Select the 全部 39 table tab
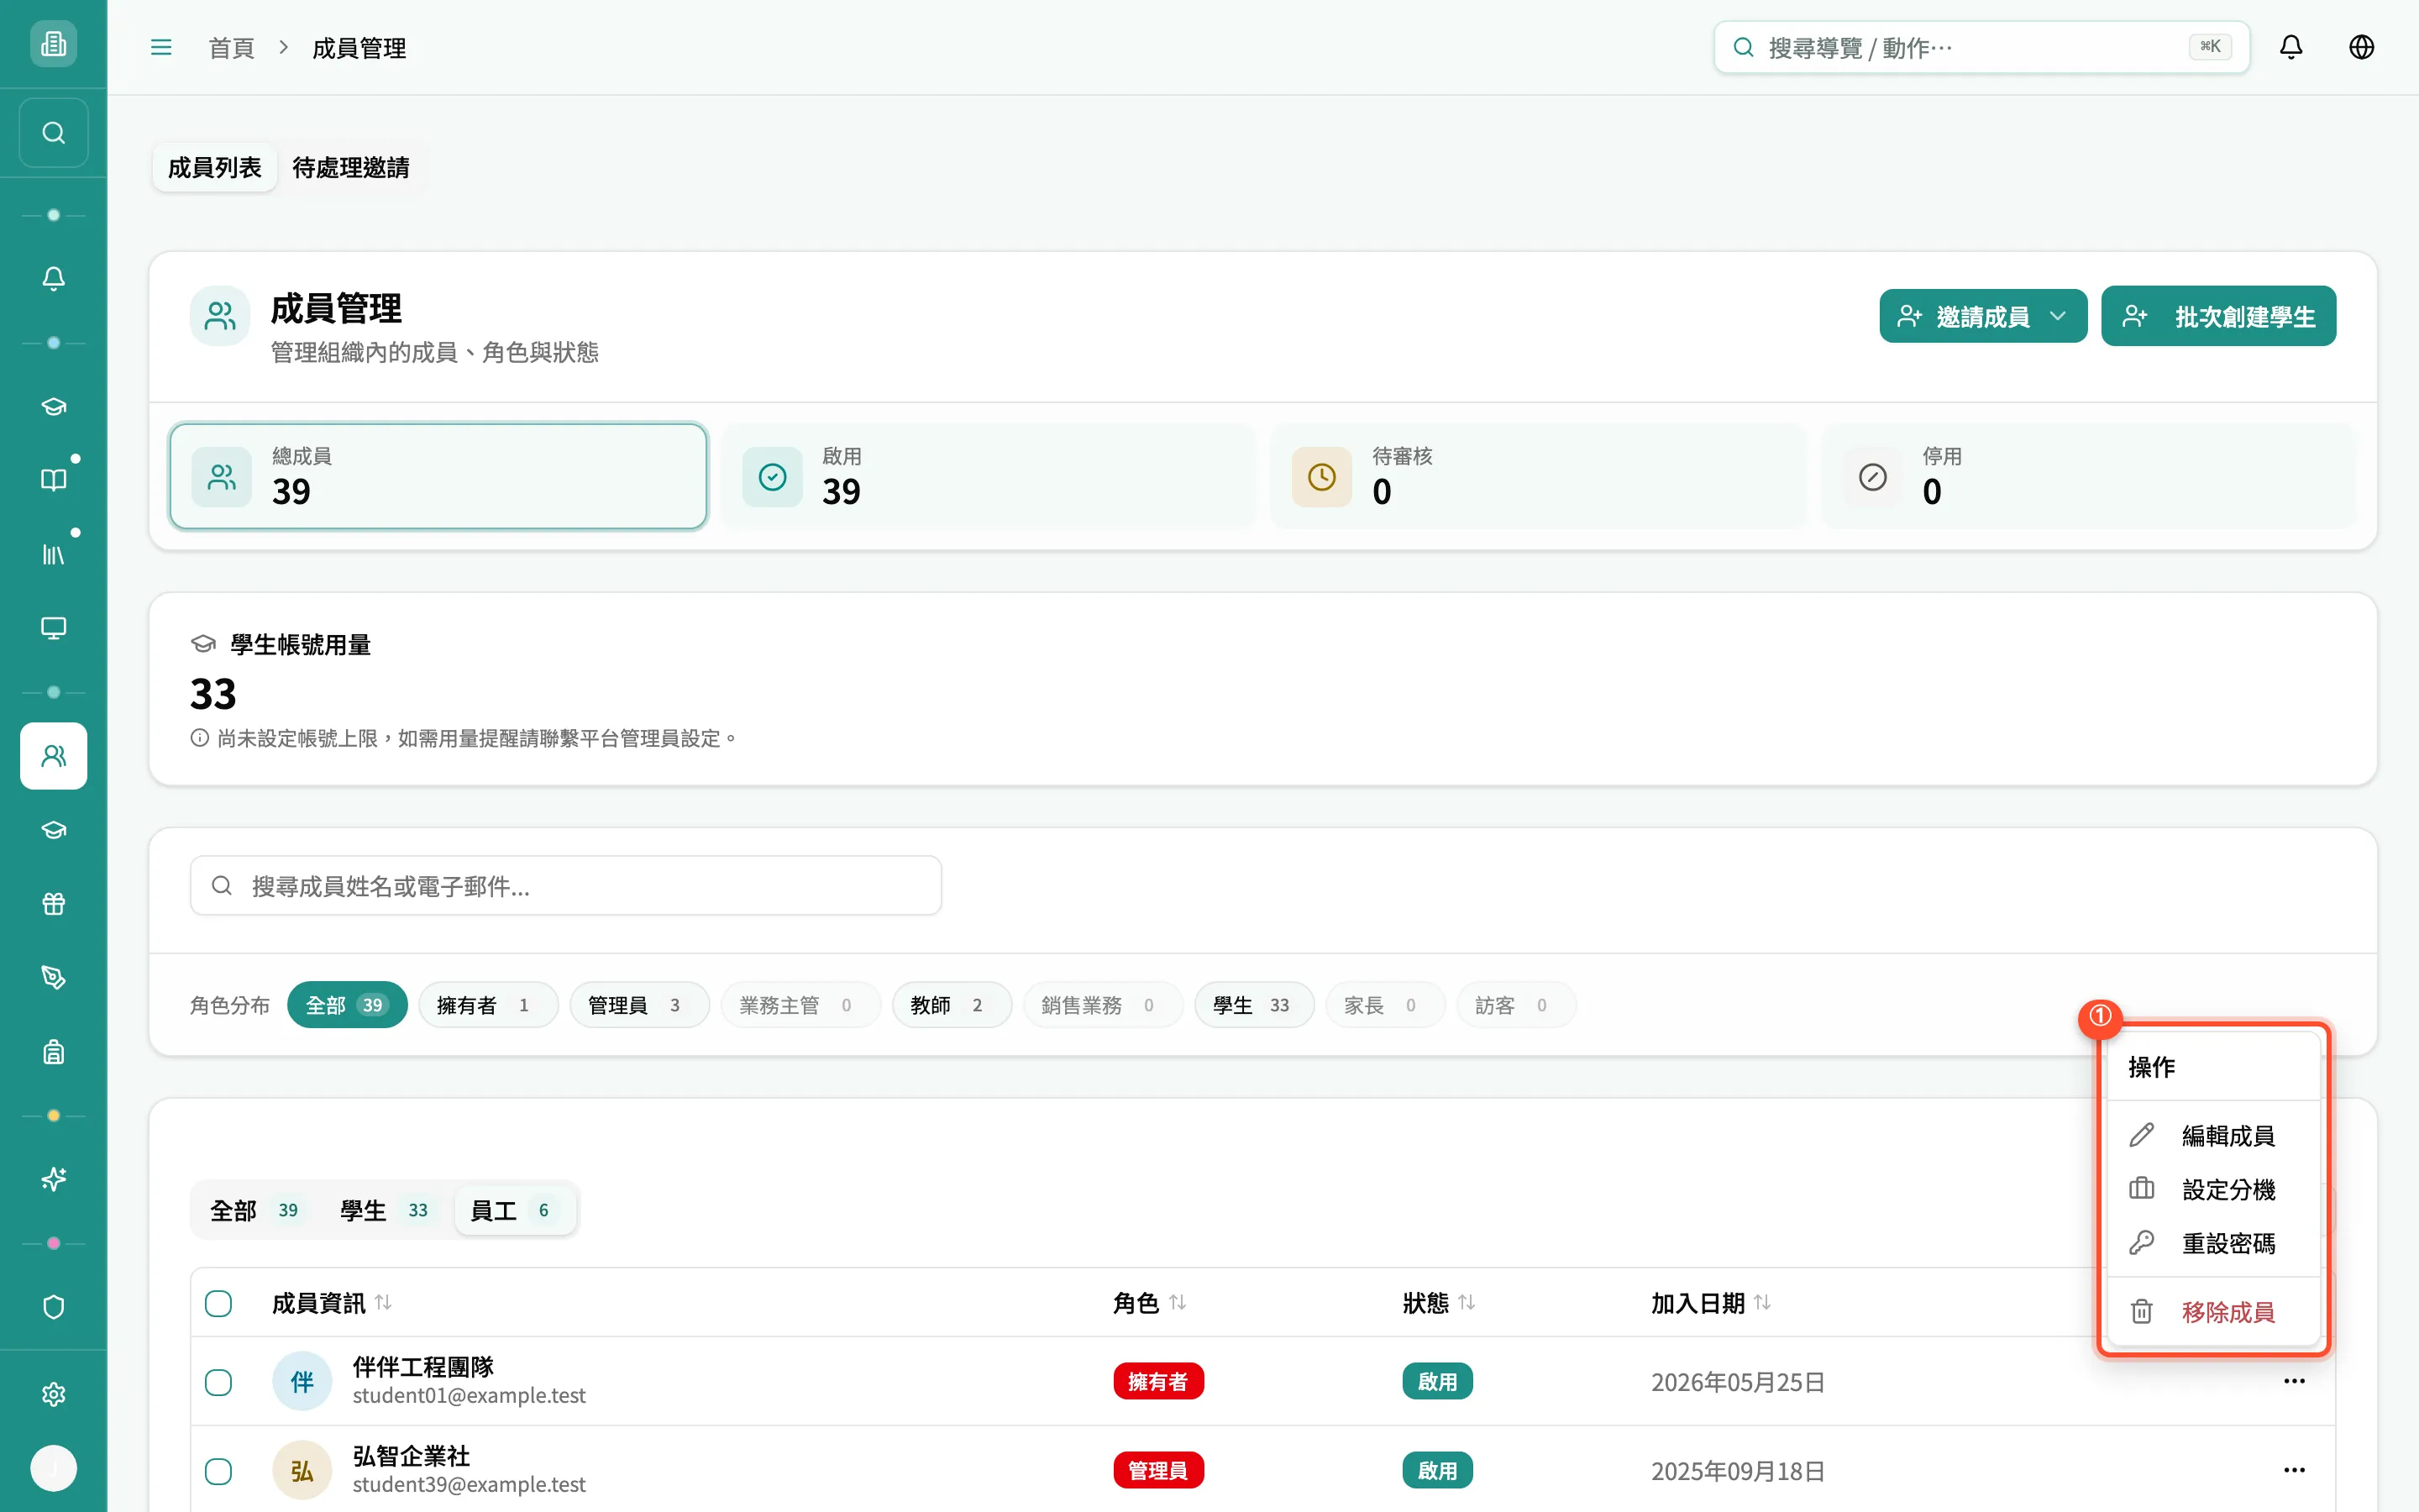 coord(256,1210)
